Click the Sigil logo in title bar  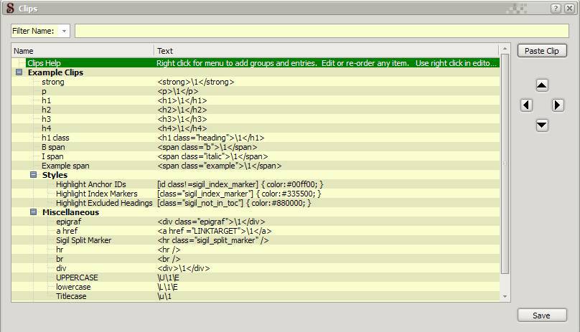pos(10,8)
